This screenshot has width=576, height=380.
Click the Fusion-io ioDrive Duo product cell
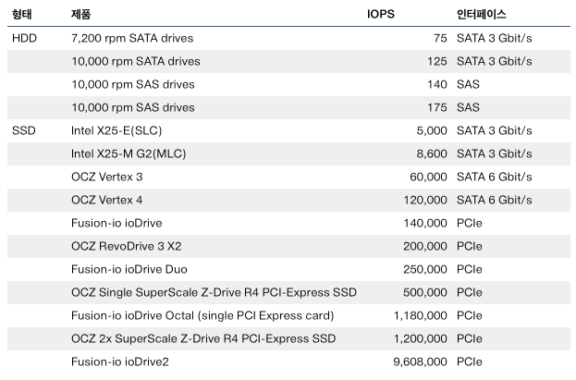pyautogui.click(x=129, y=269)
